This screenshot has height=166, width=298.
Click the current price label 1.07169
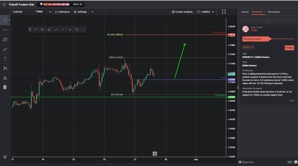coord(231,75)
